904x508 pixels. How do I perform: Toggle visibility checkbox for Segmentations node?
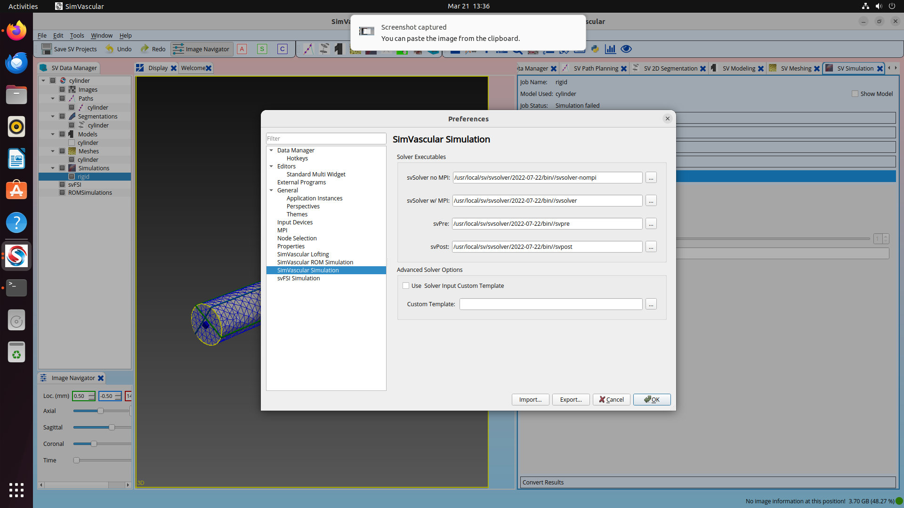tap(62, 116)
